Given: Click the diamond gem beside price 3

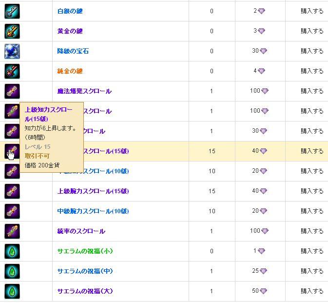Looking at the screenshot, I should (x=261, y=31).
